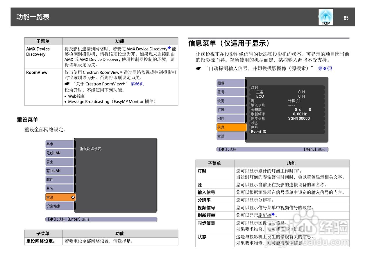Follow the 第30页 page link
The width and height of the screenshot is (372, 263).
325,69
